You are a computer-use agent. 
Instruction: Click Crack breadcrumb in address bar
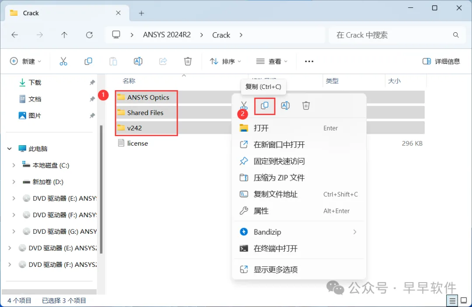(221, 35)
